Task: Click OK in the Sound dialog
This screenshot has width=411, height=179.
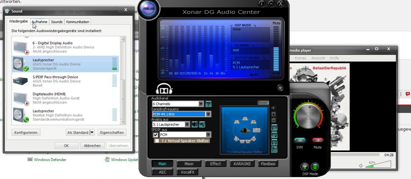Action: [66, 145]
